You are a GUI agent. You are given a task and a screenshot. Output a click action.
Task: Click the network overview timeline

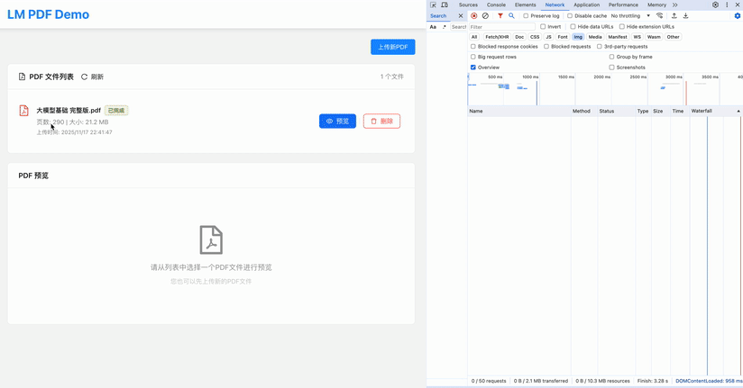pyautogui.click(x=605, y=89)
